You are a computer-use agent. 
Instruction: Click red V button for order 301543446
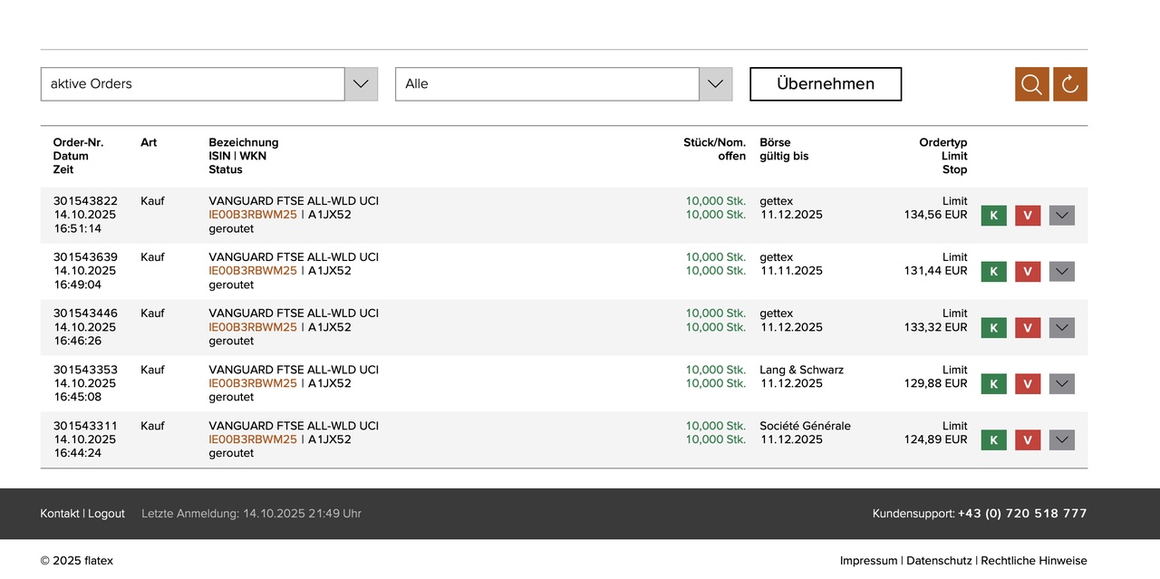click(x=1027, y=328)
